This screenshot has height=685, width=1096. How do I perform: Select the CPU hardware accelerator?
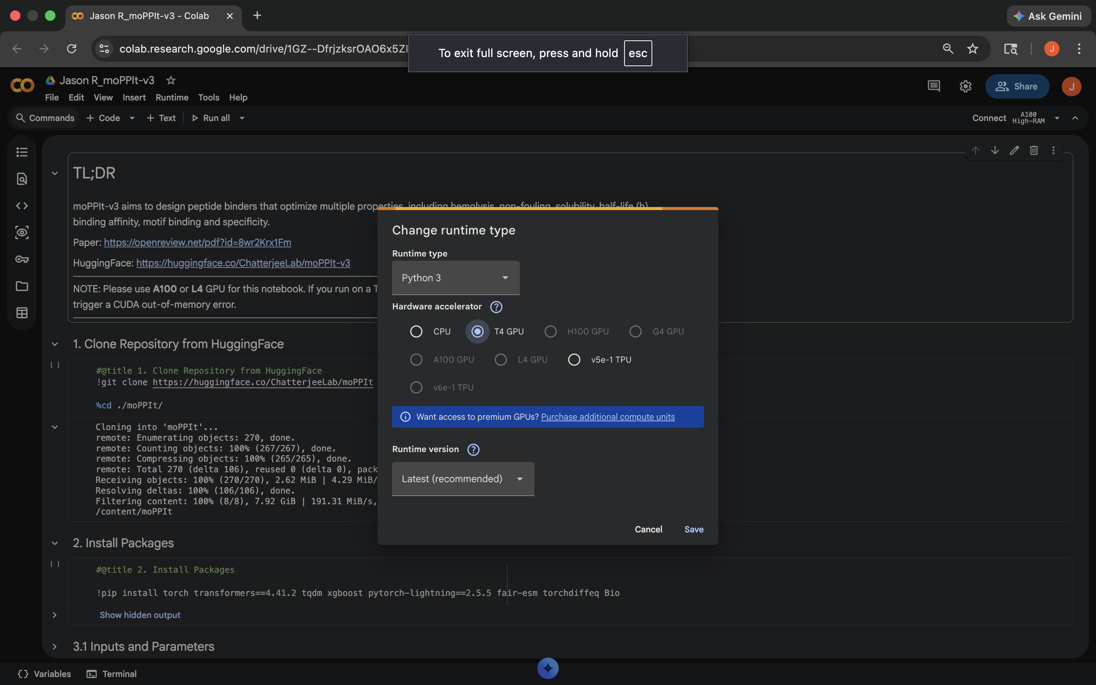[x=416, y=331]
